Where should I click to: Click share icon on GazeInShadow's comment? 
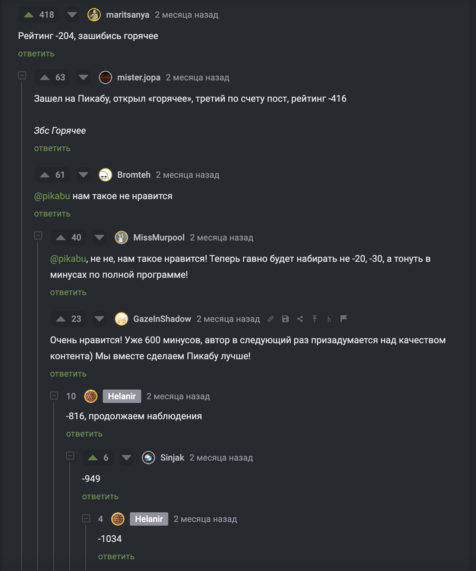300,319
